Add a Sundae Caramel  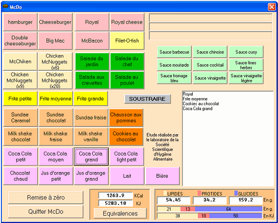pyautogui.click(x=20, y=118)
